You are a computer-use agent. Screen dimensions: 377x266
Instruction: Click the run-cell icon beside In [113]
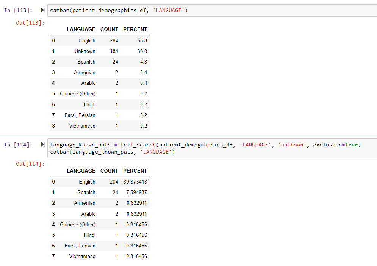[x=42, y=10]
